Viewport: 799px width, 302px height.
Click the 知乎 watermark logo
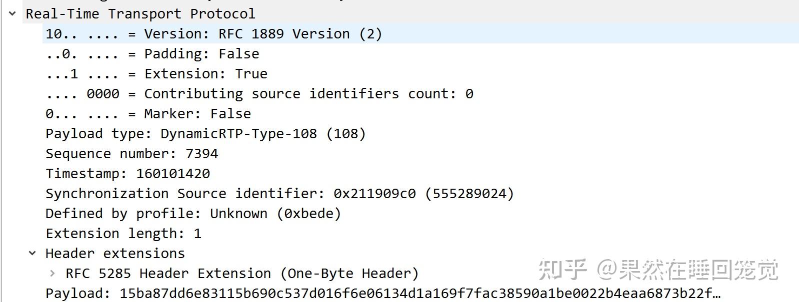tap(562, 270)
